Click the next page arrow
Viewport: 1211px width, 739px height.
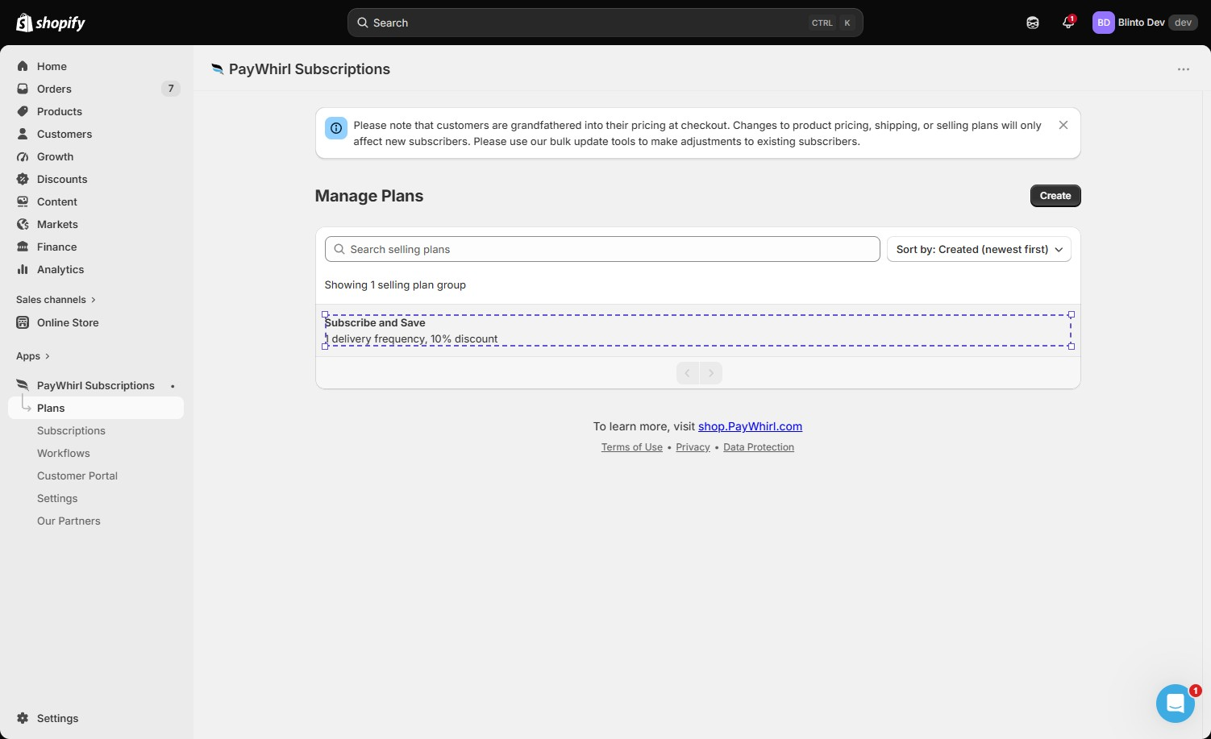[711, 373]
